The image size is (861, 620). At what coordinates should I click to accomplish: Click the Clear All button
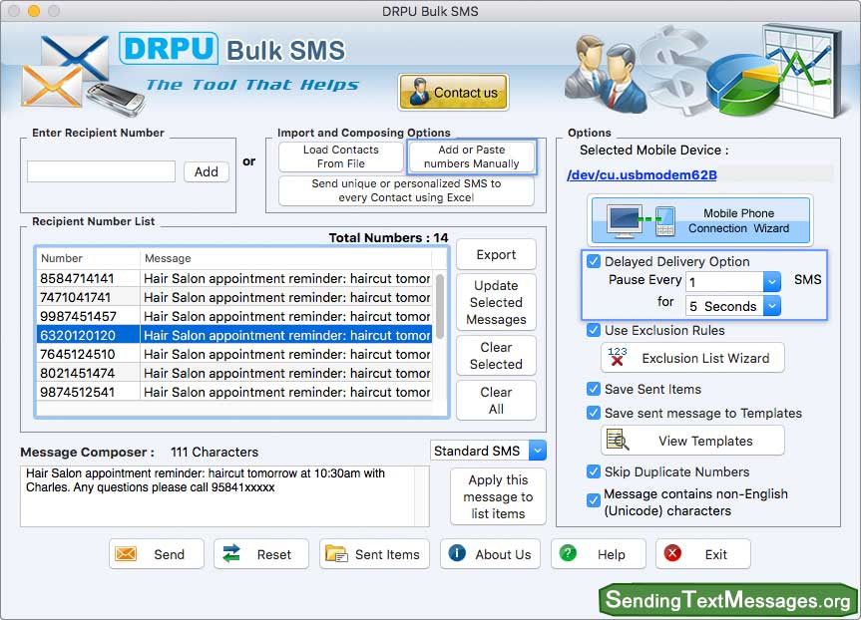(x=496, y=401)
